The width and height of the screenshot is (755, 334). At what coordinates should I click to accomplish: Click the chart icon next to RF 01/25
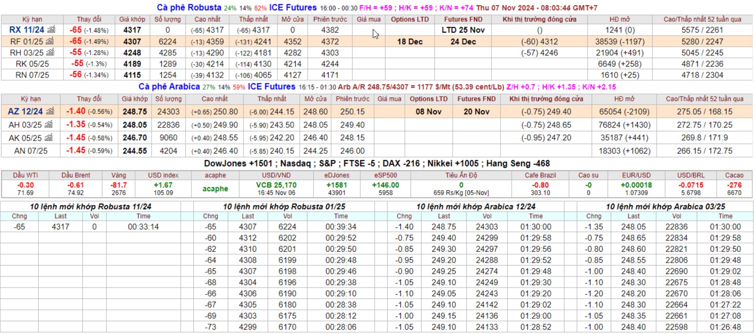[x=50, y=42]
